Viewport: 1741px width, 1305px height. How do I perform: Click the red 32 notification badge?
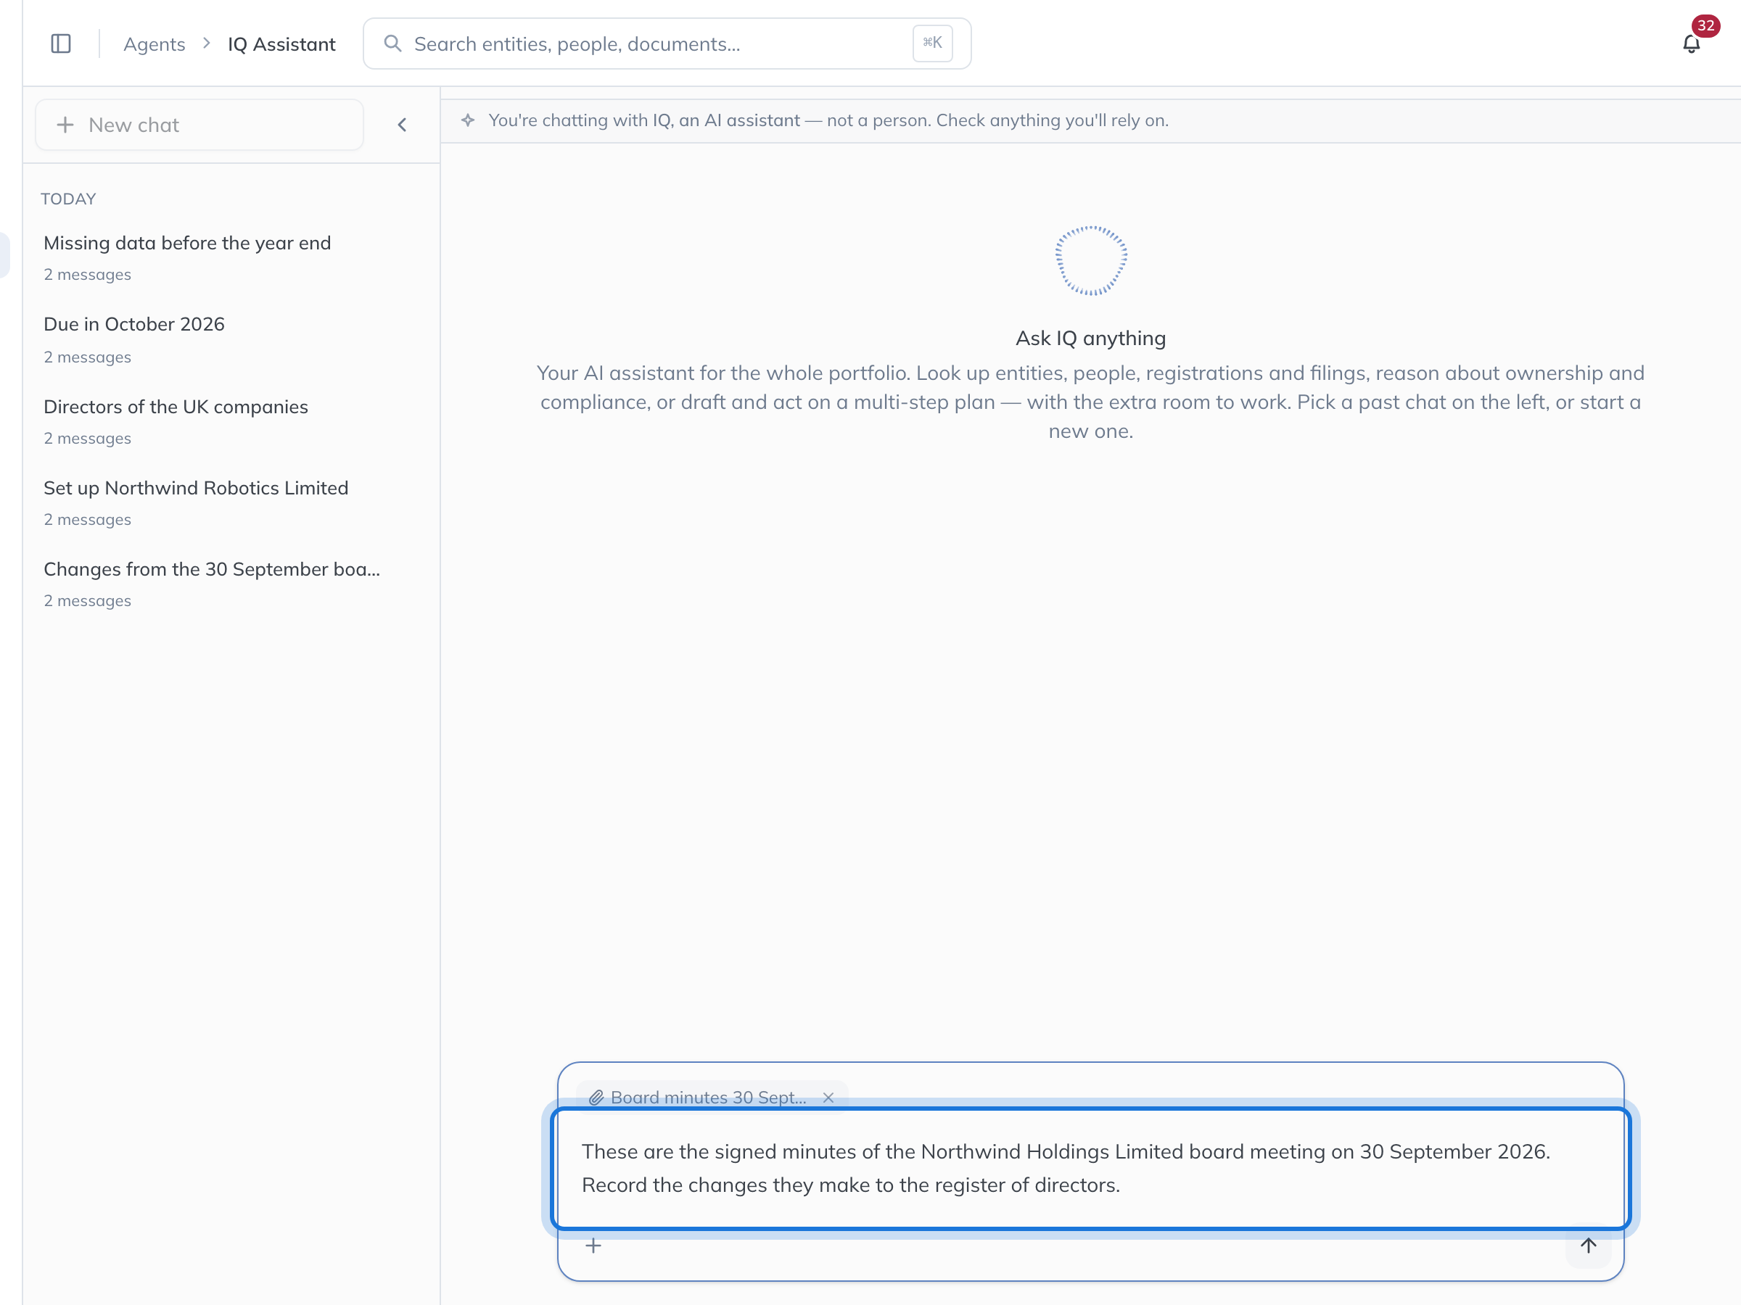pyautogui.click(x=1705, y=25)
